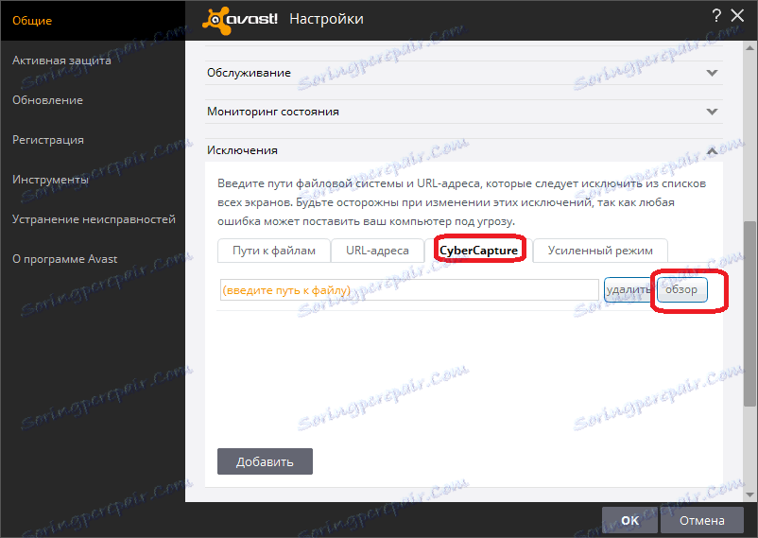
Task: Expand the Мониторинг состояния chevron
Action: (712, 112)
